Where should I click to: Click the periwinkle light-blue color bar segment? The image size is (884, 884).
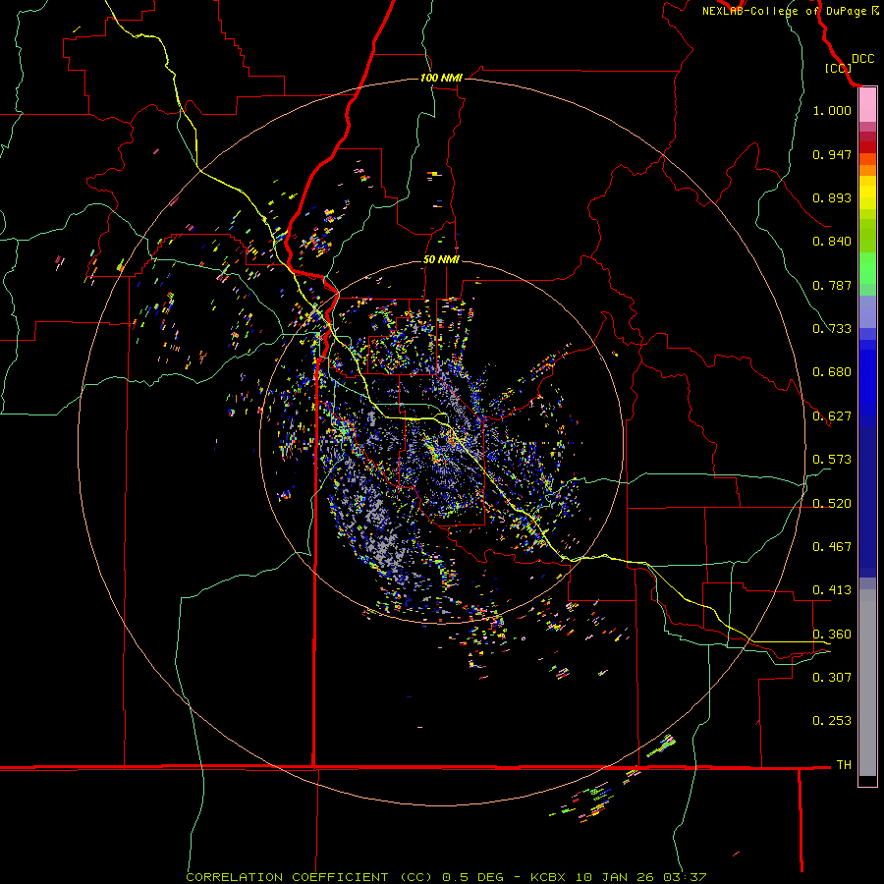[867, 311]
